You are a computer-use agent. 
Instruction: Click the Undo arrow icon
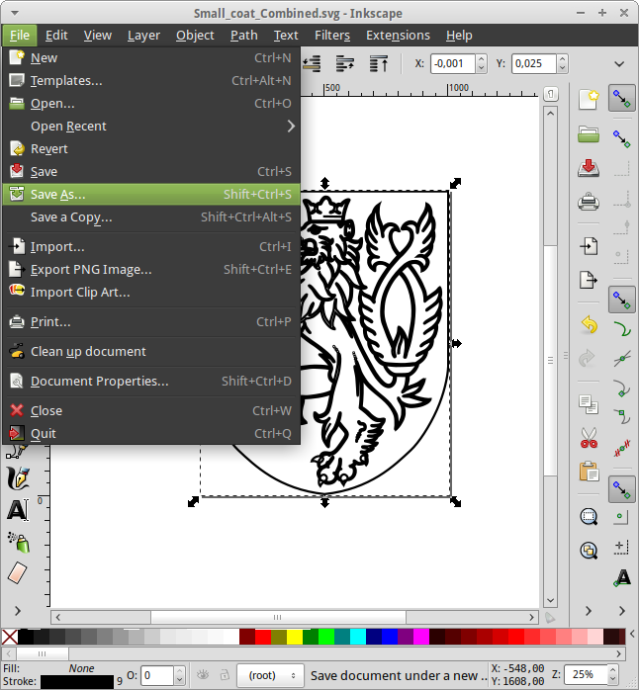589,325
